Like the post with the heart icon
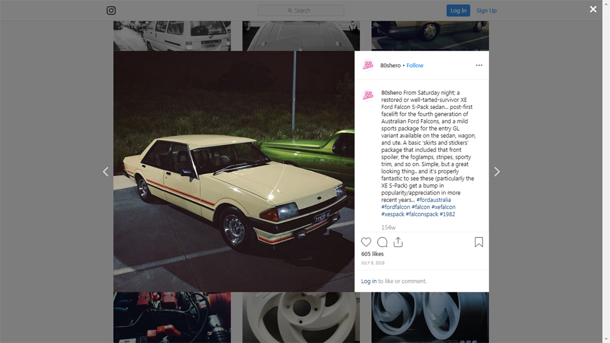Image resolution: width=610 pixels, height=343 pixels. tap(366, 242)
